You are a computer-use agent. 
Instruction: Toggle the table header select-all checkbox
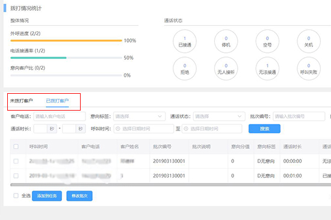coord(16,147)
